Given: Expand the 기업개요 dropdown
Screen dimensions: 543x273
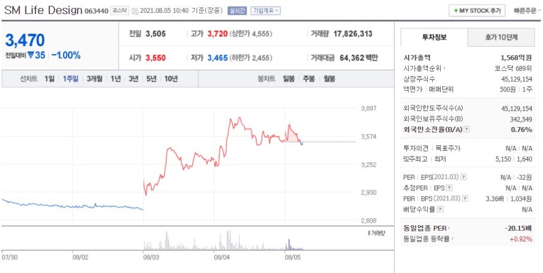Looking at the screenshot, I should pos(265,11).
